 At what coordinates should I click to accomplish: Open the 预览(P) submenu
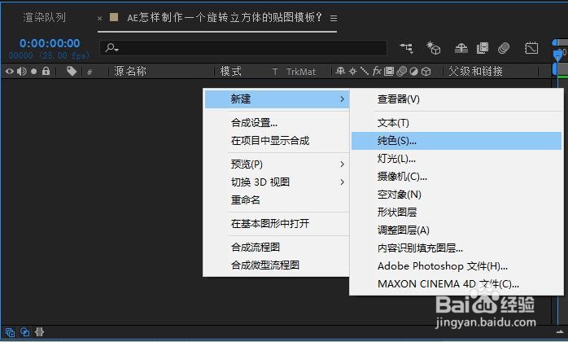point(277,164)
